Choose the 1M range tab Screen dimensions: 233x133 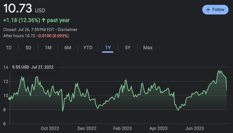[x=48, y=48]
